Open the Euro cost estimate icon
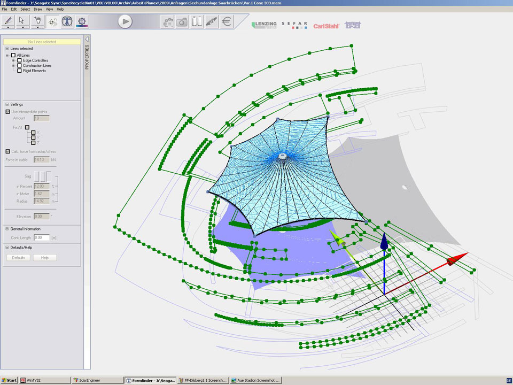The width and height of the screenshot is (513, 385). pyautogui.click(x=227, y=21)
